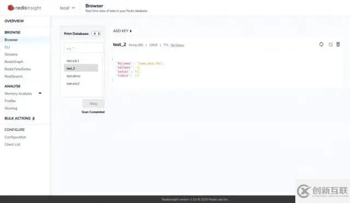The width and height of the screenshot is (350, 203).
Task: Go to Streams in the sidebar
Action: [11, 55]
